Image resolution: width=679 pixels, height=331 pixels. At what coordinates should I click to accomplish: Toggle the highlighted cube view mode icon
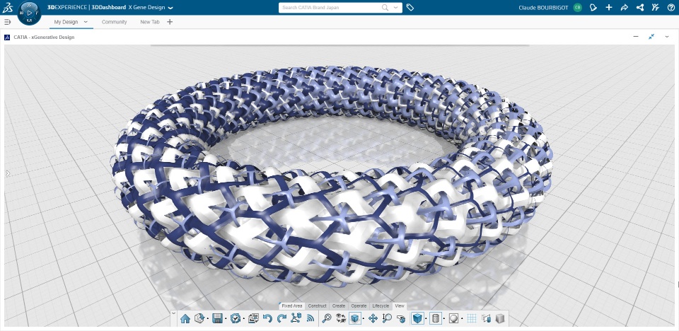click(x=355, y=318)
